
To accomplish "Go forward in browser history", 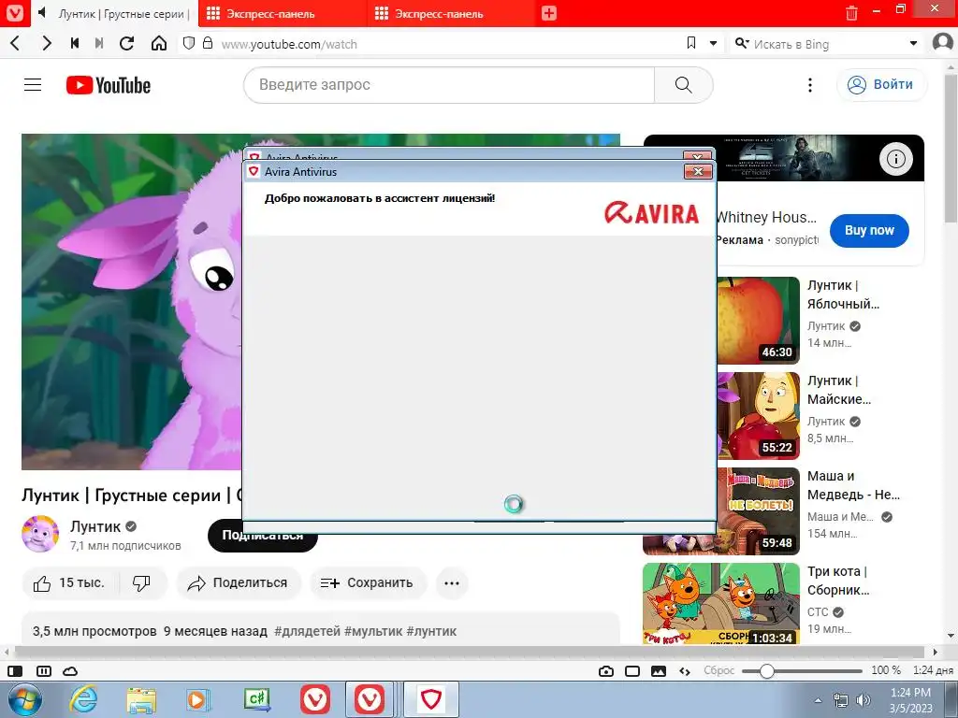I will [47, 43].
